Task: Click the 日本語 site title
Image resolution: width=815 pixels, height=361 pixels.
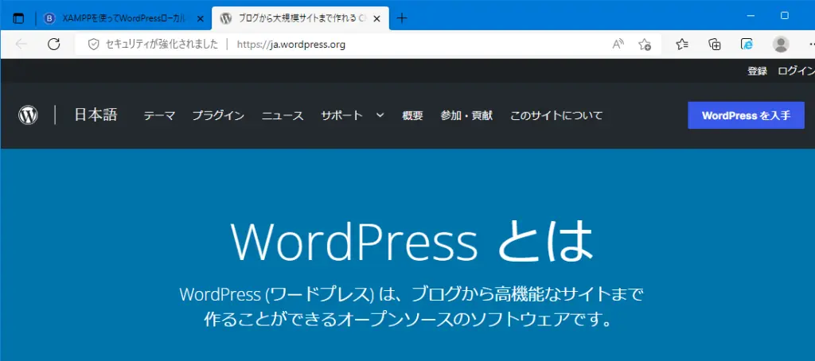Action: pyautogui.click(x=96, y=115)
